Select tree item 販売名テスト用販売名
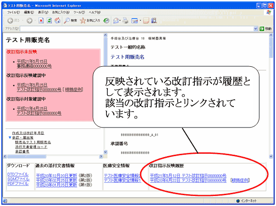 (33, 142)
